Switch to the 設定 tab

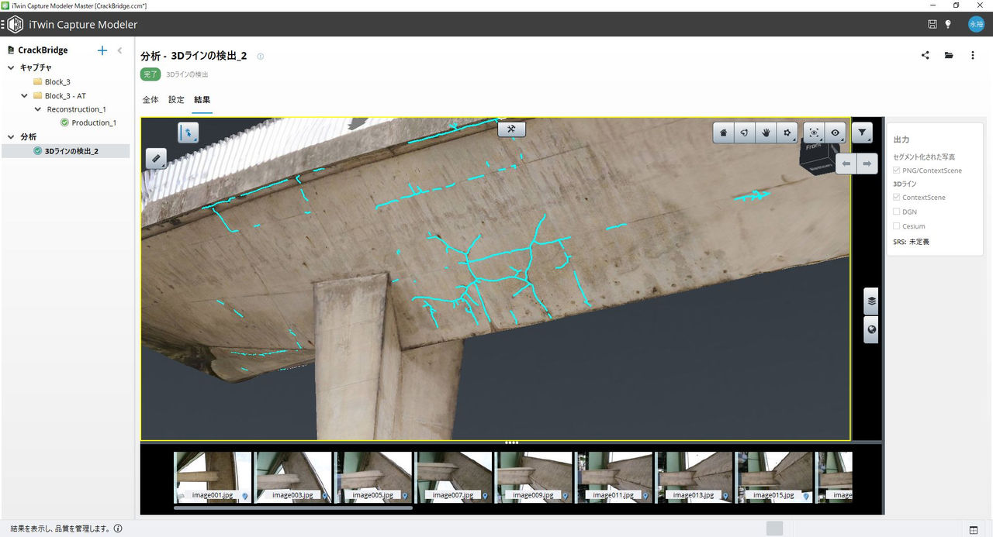(x=176, y=100)
